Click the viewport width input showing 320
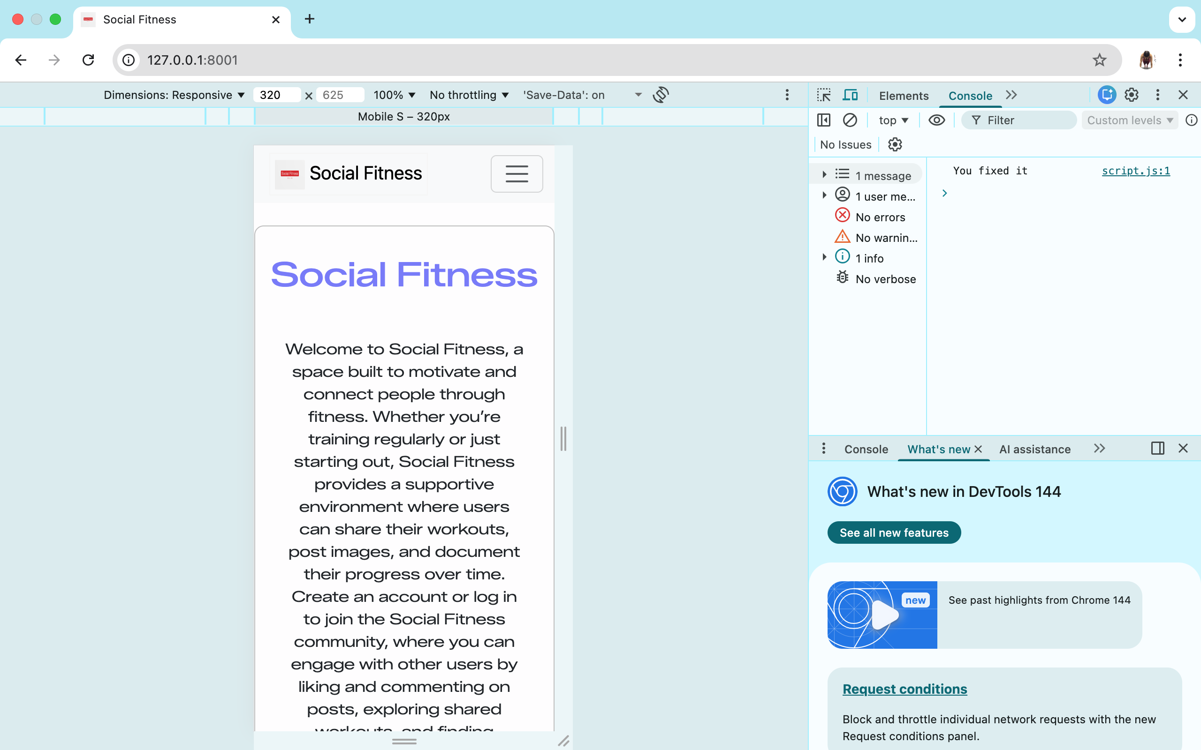 tap(276, 94)
